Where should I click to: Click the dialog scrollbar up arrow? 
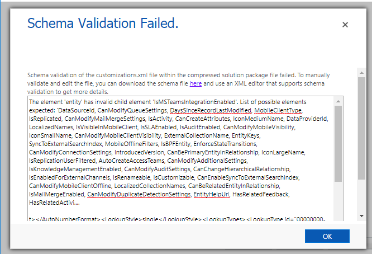[361, 73]
